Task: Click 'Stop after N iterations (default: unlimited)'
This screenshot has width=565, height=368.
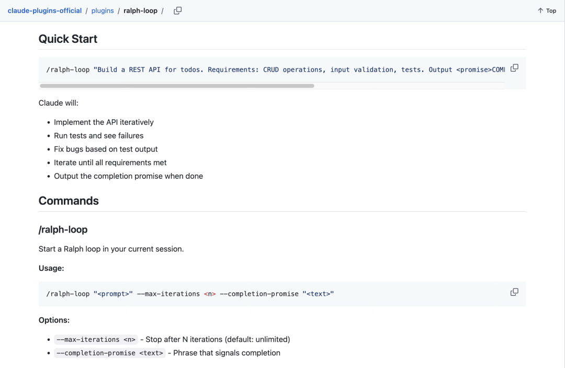Action: tap(218, 340)
